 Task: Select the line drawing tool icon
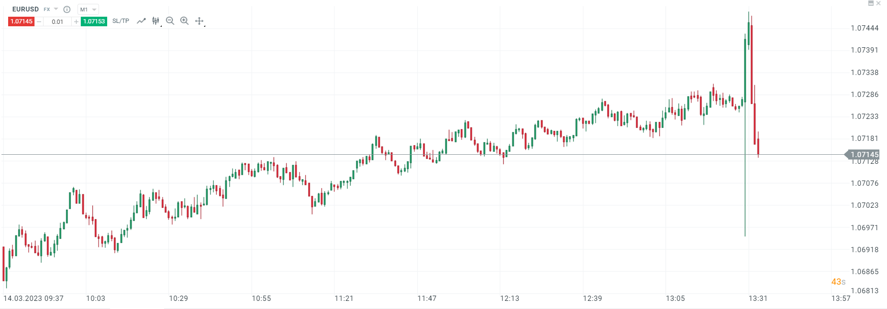click(141, 21)
